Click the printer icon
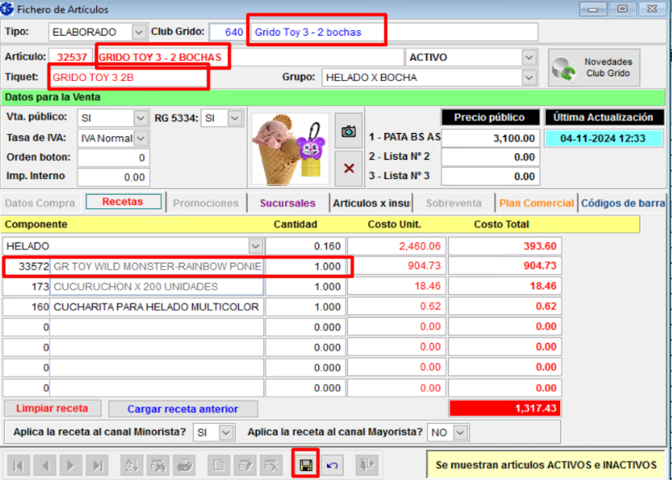Screen dimensions: 672x480 click(x=185, y=466)
